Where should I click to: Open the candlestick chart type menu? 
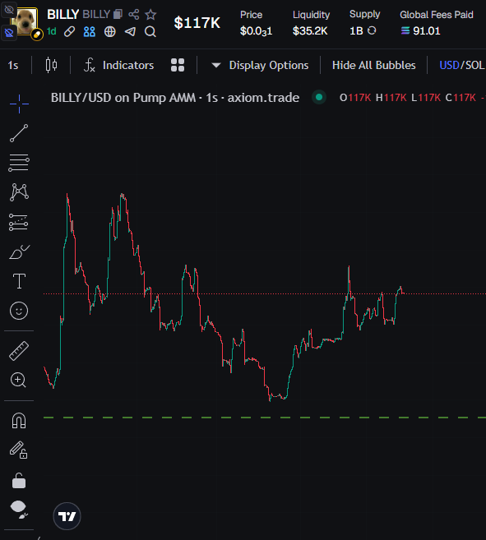[51, 65]
